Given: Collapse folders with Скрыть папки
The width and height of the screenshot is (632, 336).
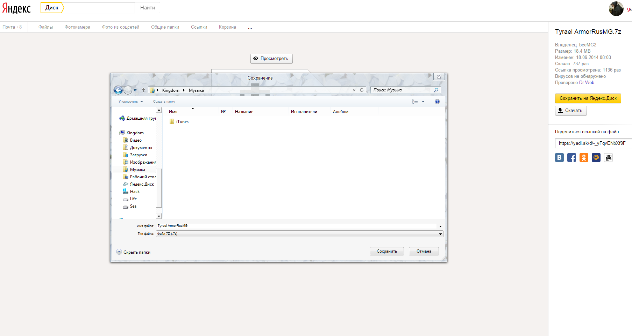Looking at the screenshot, I should [133, 252].
